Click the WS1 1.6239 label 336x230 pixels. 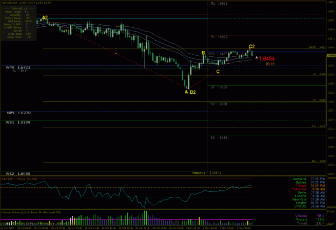coord(18,122)
